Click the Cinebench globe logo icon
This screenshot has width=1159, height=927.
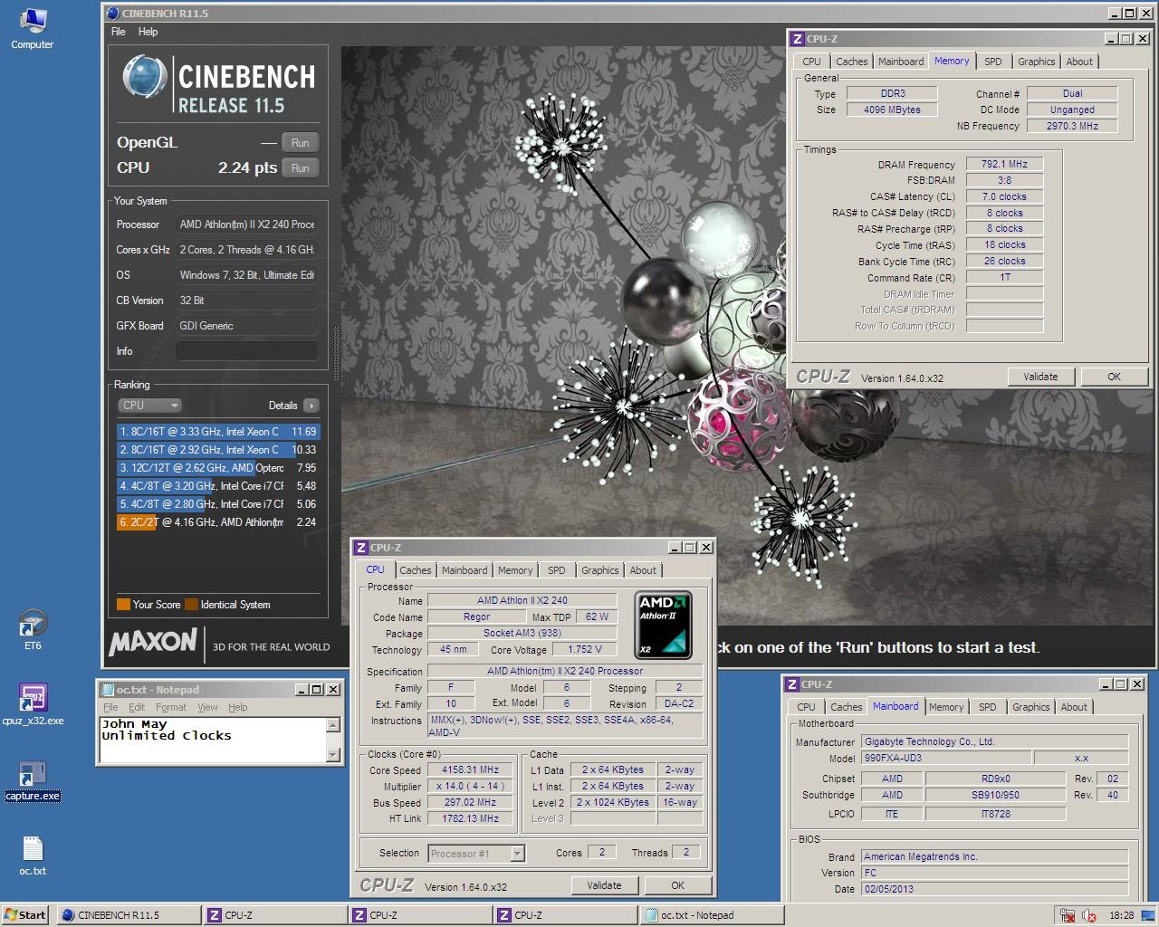pyautogui.click(x=144, y=77)
